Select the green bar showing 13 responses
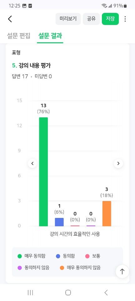This screenshot has height=301, width=135. [43, 172]
